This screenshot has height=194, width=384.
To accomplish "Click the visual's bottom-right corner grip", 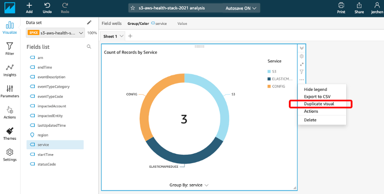I will point(295,188).
